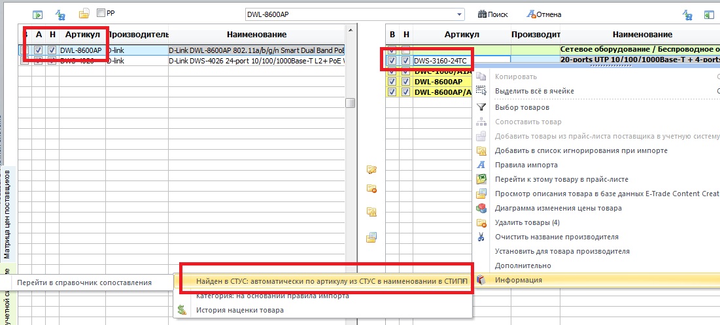The image size is (720, 325).
Task: Click the right-side Aa text icon
Action: 687,14
